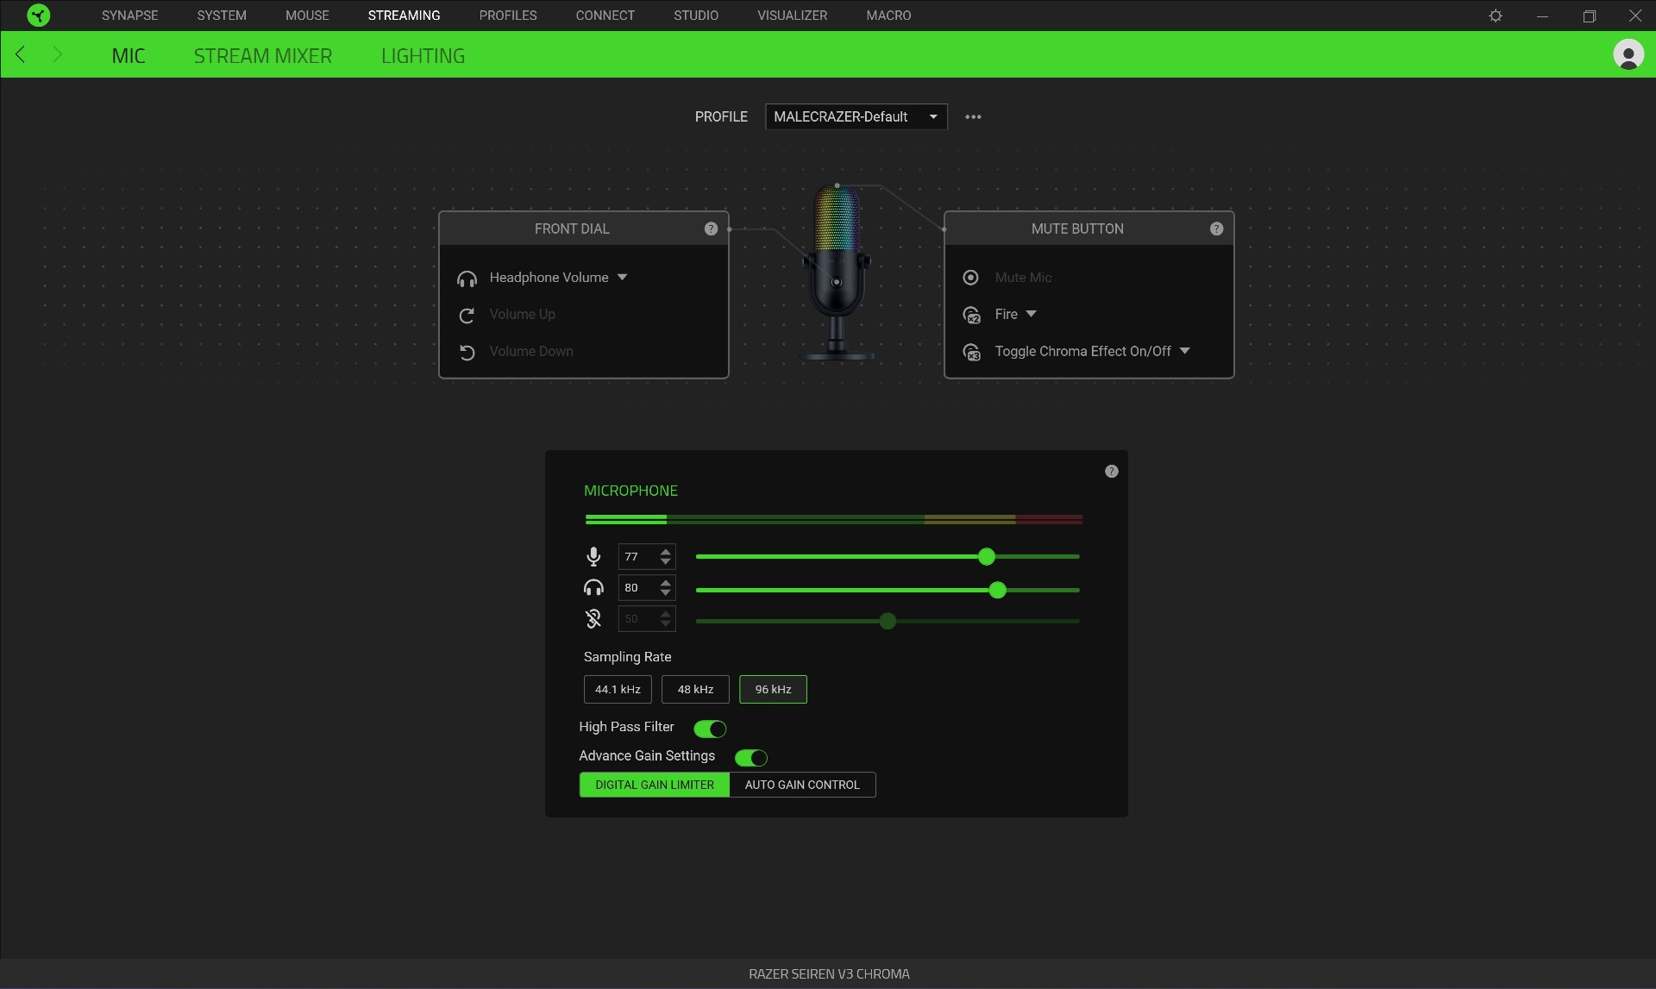
Task: Click the Volume Down label
Action: click(531, 351)
